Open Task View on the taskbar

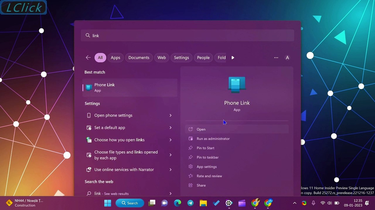tap(152, 203)
